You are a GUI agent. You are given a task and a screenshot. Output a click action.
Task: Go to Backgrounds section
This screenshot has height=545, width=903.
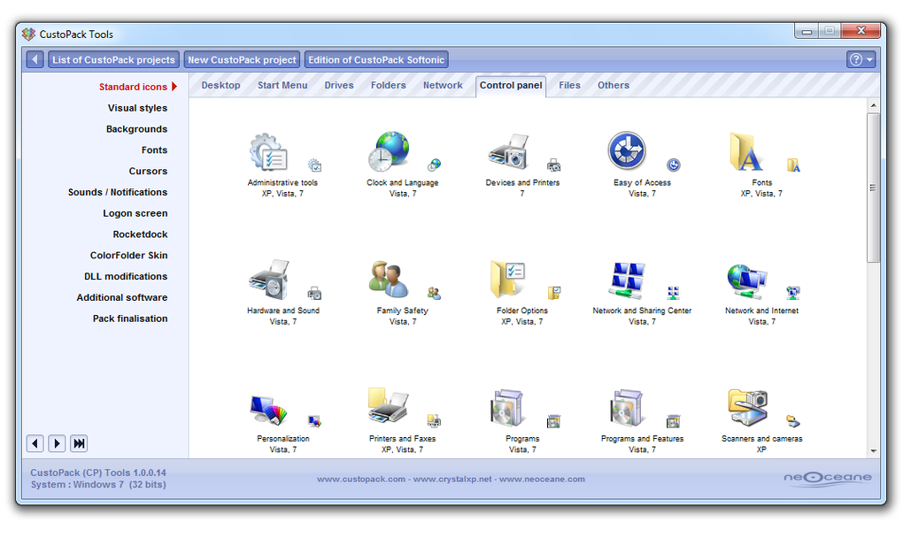136,129
